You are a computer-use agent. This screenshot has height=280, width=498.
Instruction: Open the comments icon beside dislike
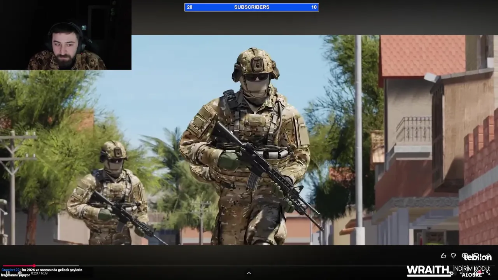click(465, 255)
